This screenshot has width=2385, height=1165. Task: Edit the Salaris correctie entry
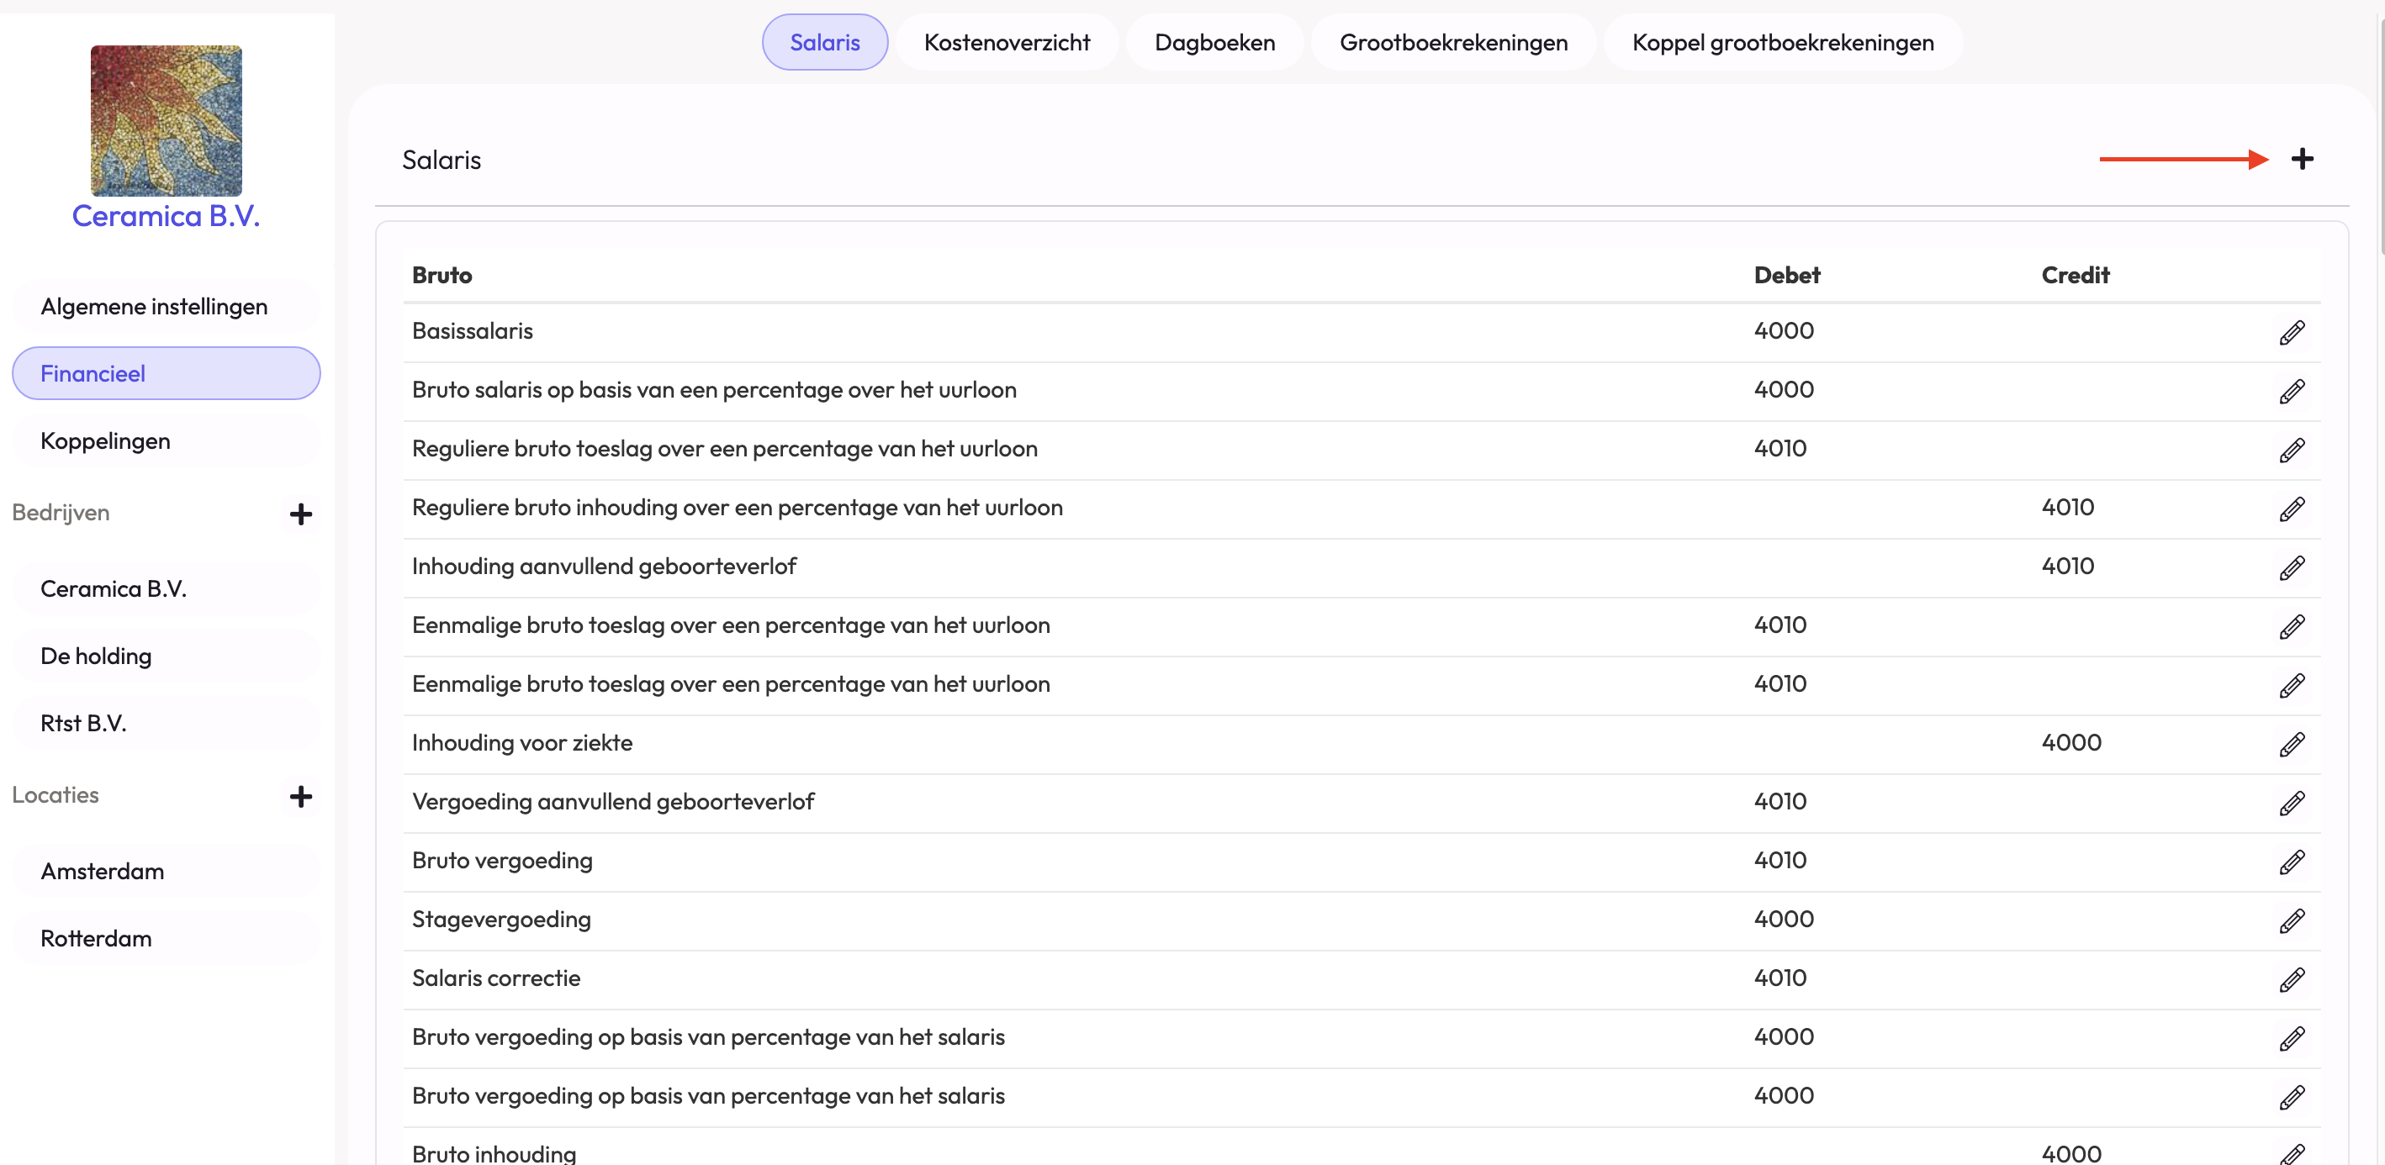[x=2292, y=979]
